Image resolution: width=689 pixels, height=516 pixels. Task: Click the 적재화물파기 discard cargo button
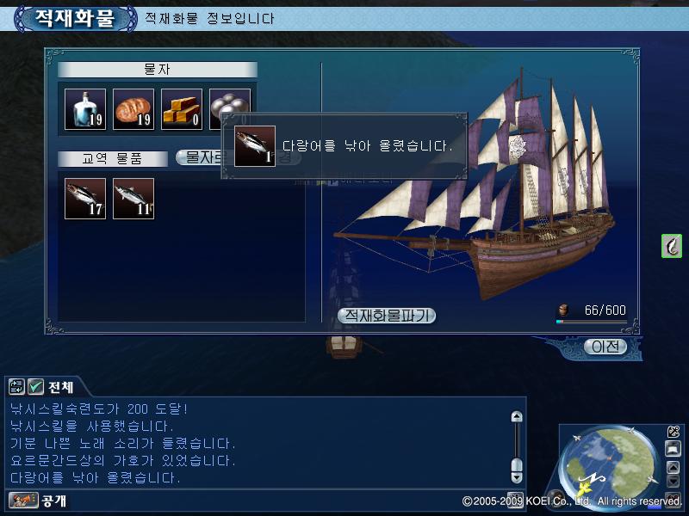click(x=386, y=316)
